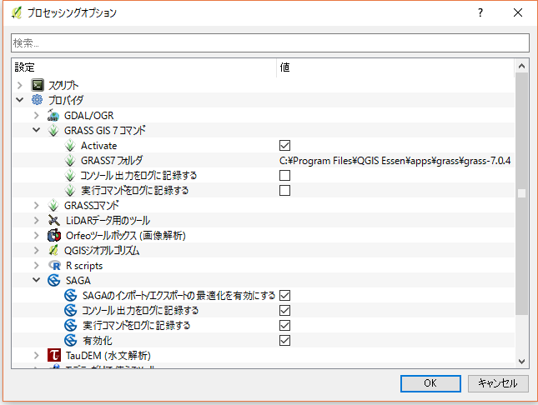Click the GDAL/OGR provider icon
The width and height of the screenshot is (538, 405).
(53, 115)
